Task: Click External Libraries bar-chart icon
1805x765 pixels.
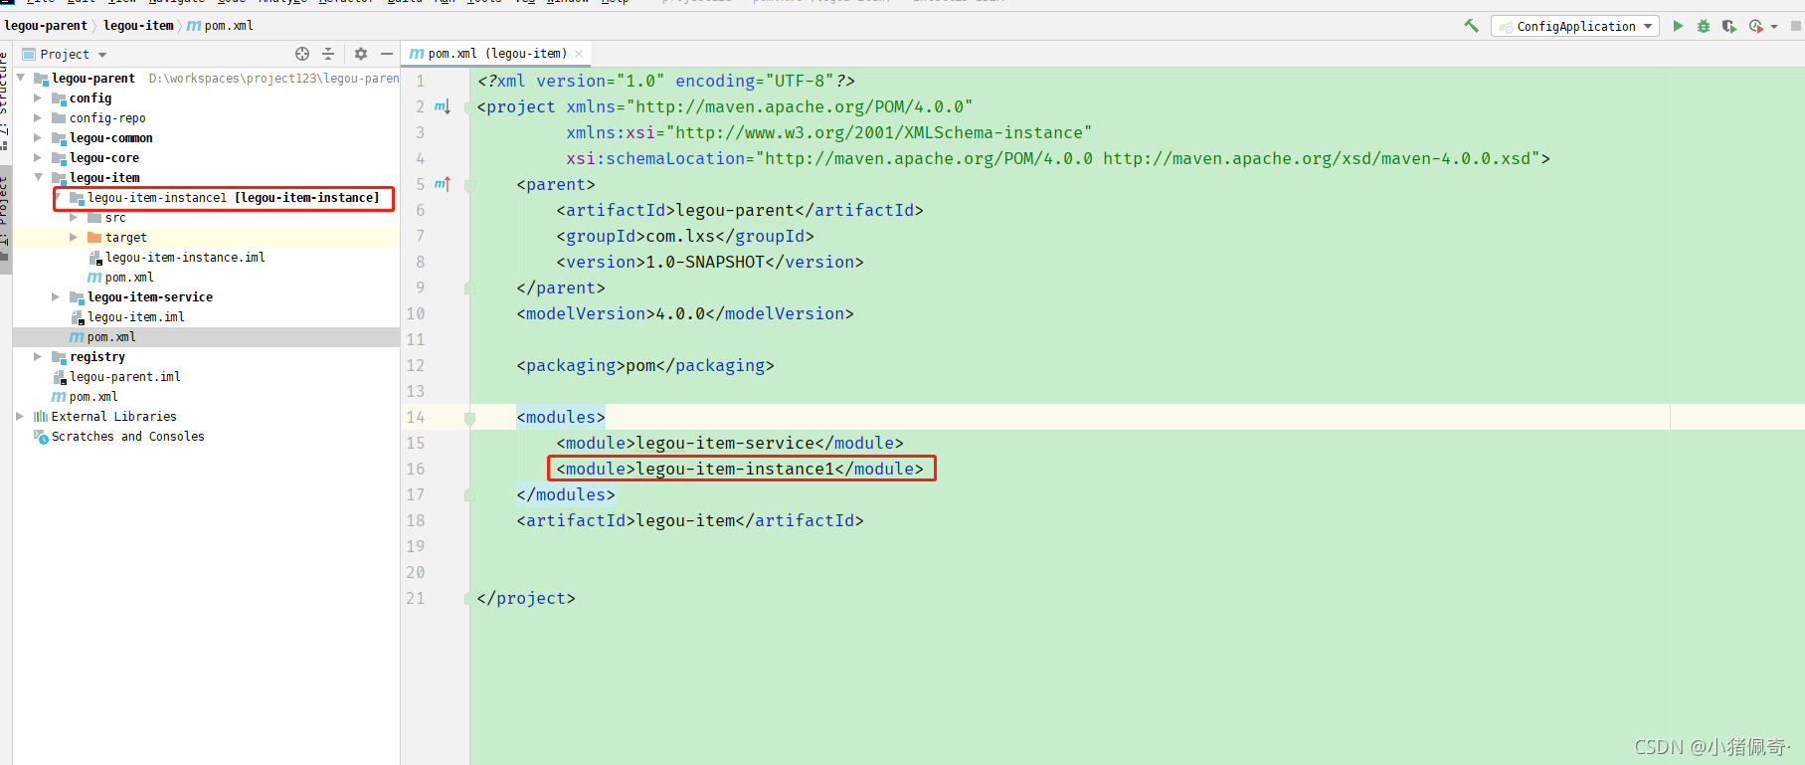Action: (x=41, y=416)
